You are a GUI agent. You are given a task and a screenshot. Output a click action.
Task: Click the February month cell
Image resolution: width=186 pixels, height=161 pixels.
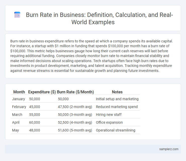click(19, 107)
